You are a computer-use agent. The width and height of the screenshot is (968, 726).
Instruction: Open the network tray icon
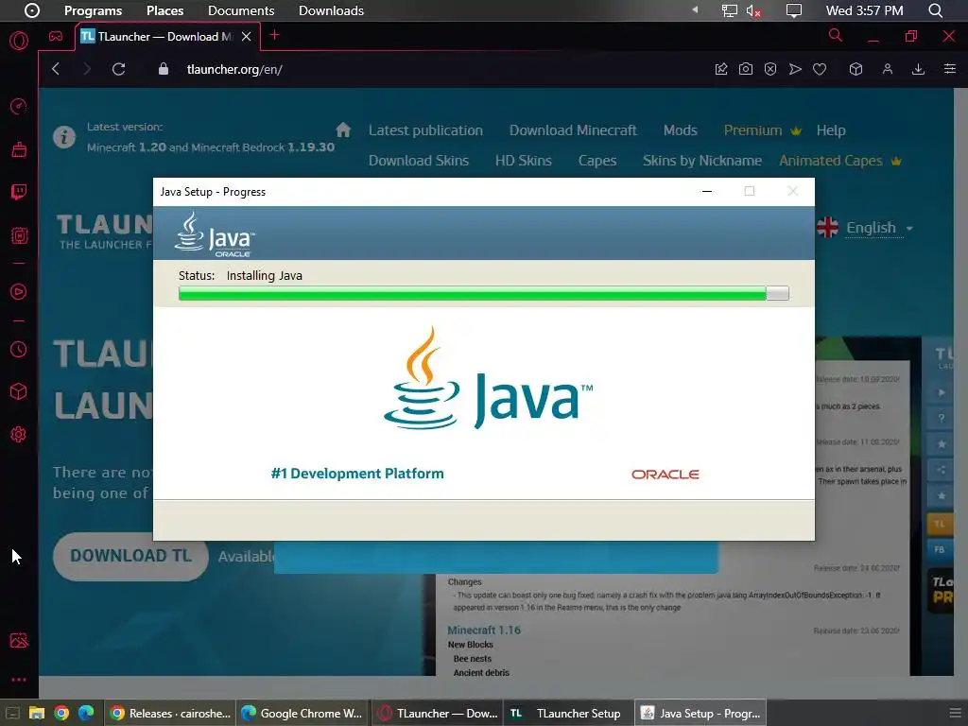coord(730,10)
